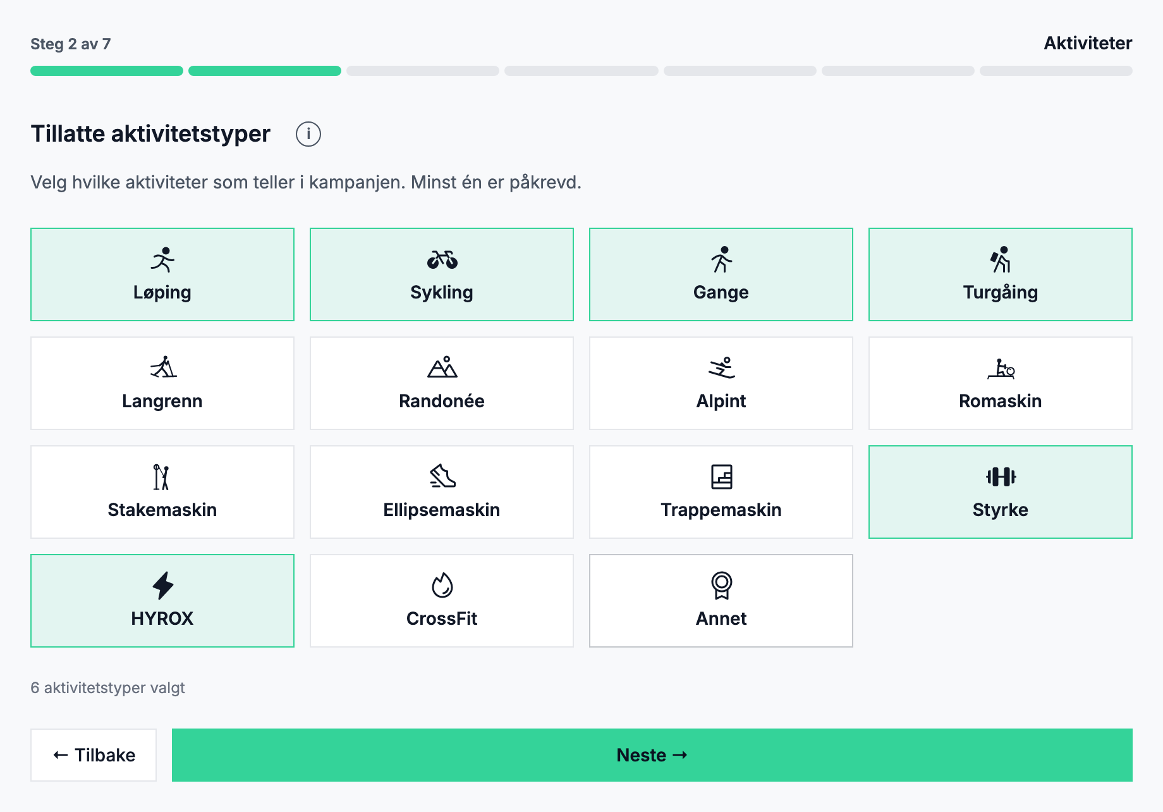Screen dimensions: 1163x812
Task: Enable the Langrenn activity tile
Action: point(162,383)
